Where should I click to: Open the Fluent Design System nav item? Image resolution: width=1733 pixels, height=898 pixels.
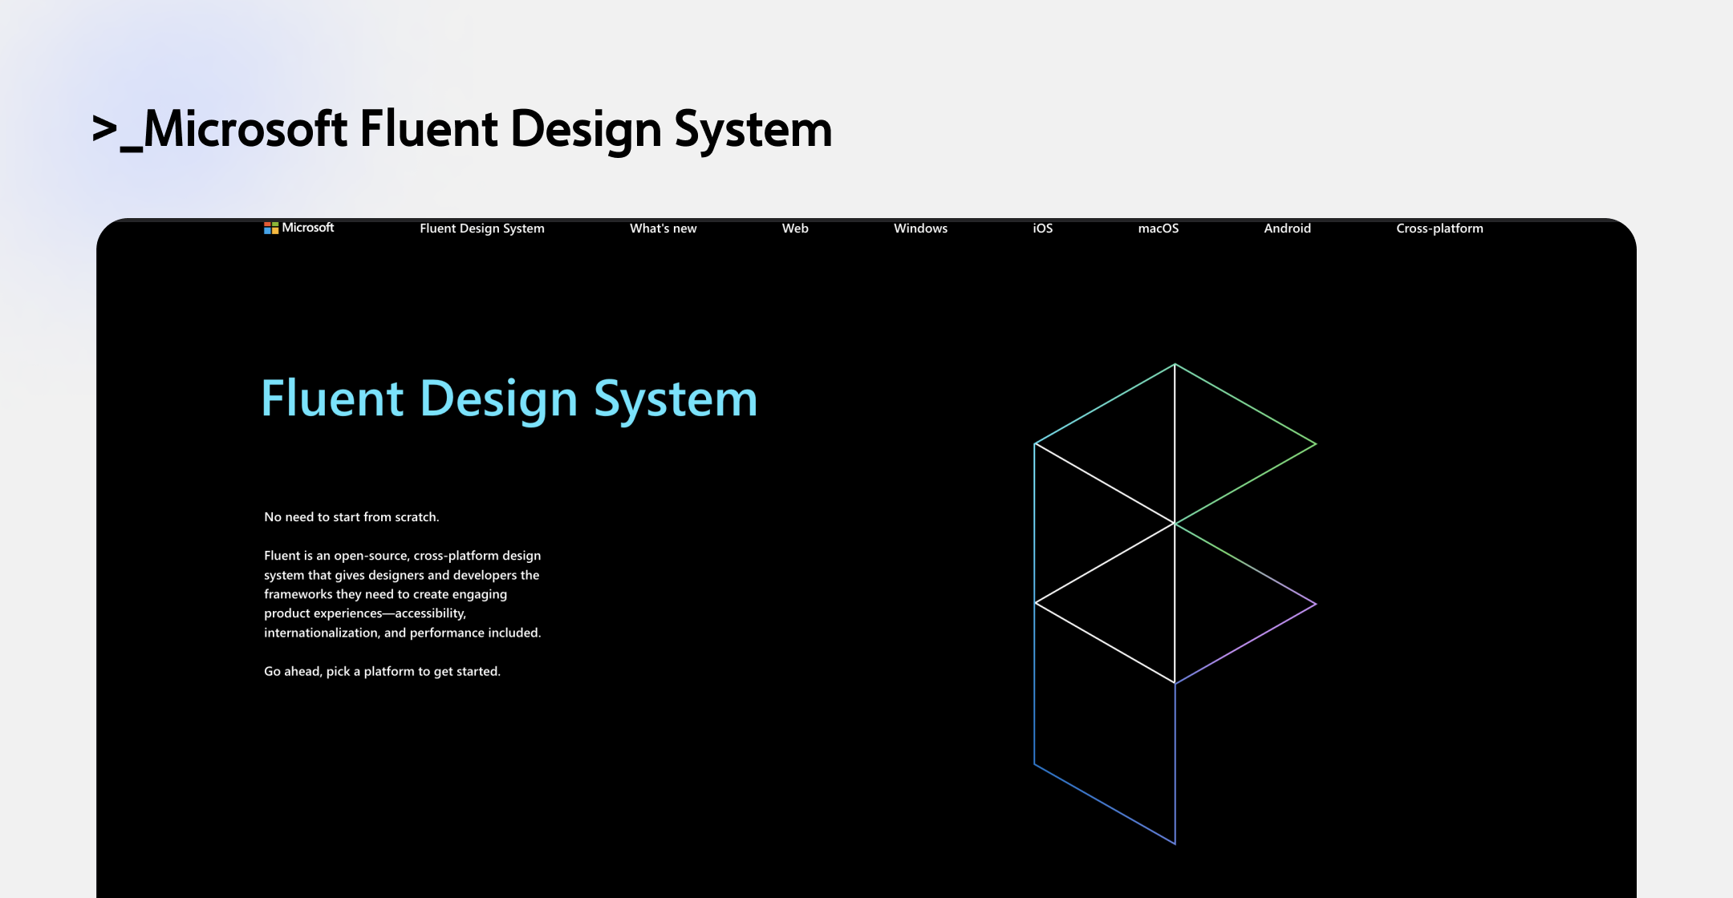tap(481, 229)
